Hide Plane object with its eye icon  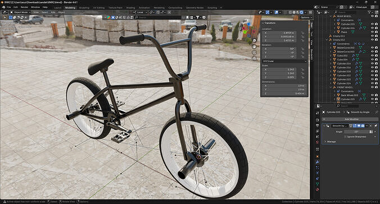click(372, 32)
